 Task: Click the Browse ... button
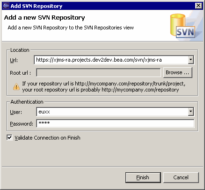(178, 72)
